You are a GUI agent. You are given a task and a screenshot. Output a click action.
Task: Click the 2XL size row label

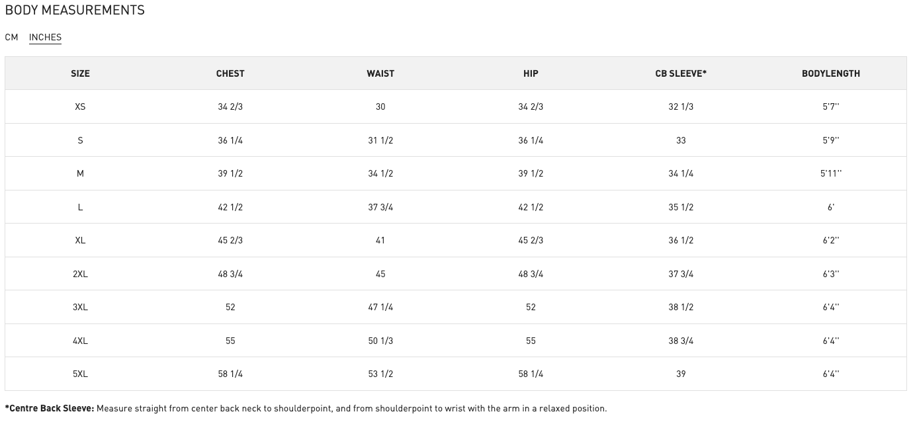(80, 274)
